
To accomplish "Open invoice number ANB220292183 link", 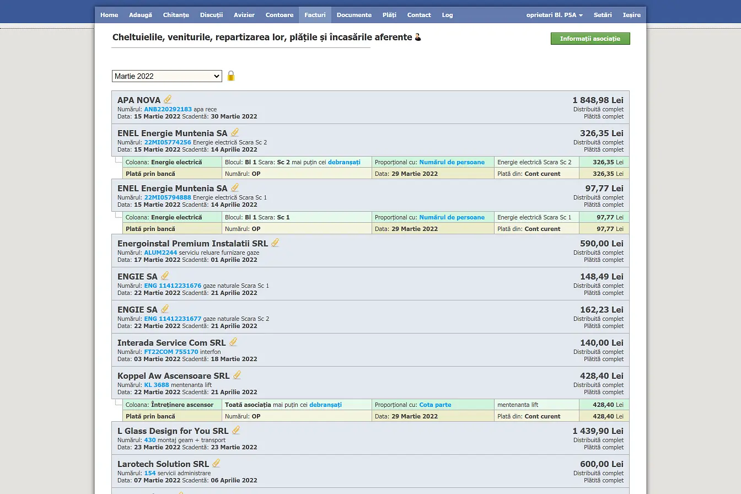I will tap(168, 109).
